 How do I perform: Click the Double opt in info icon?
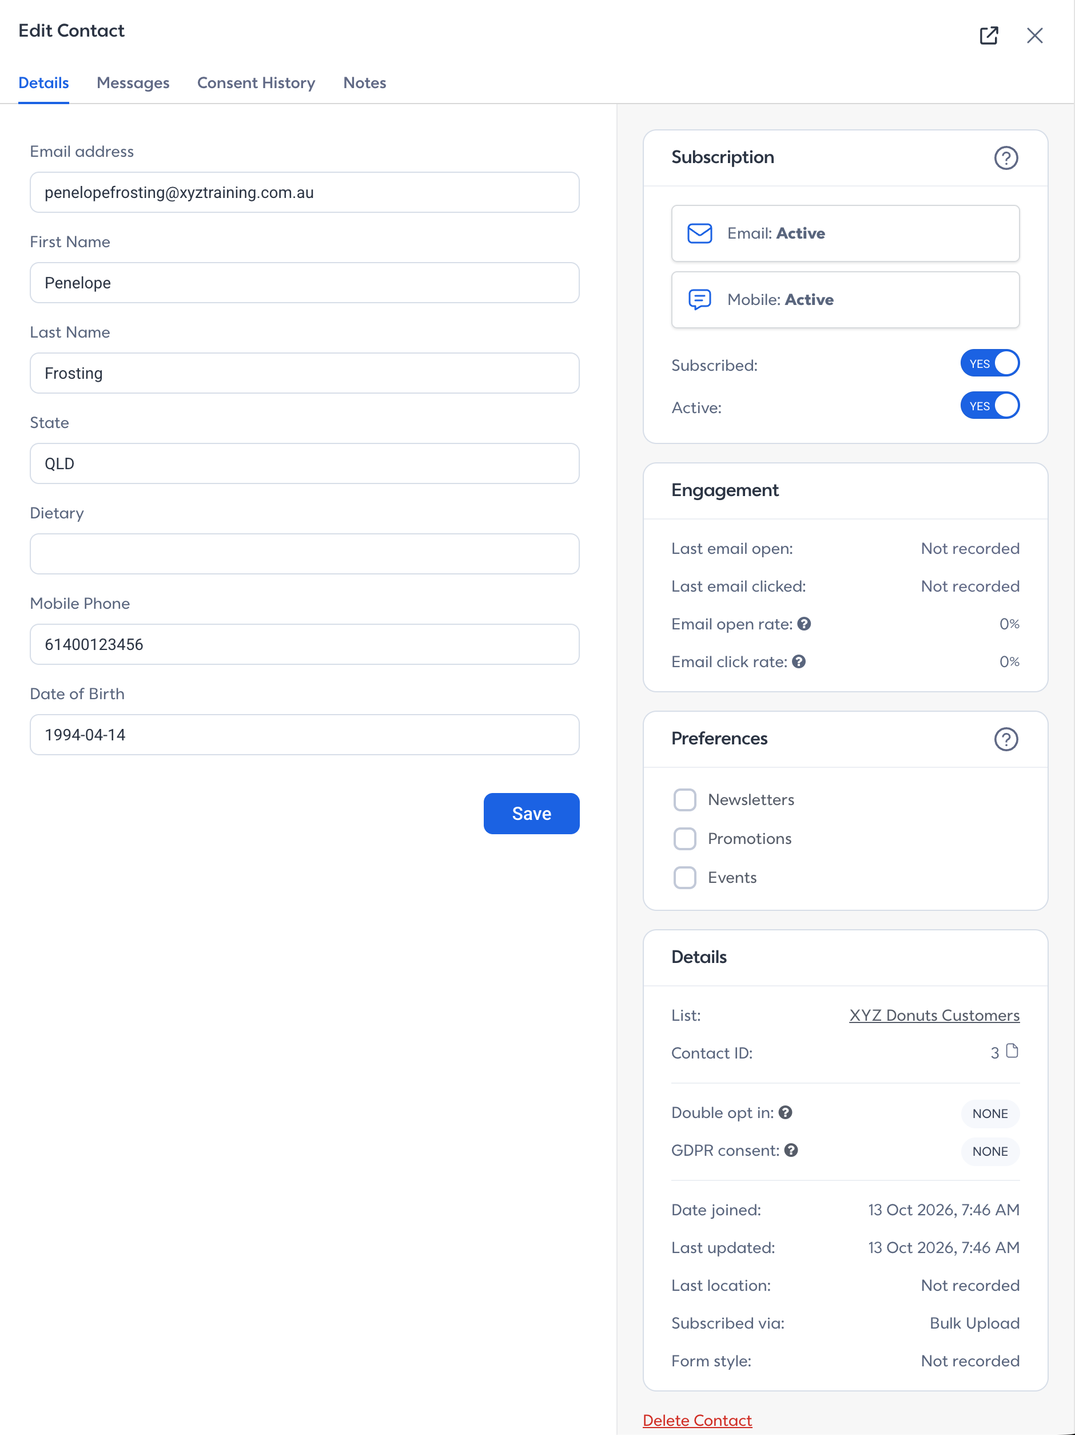pos(785,1112)
